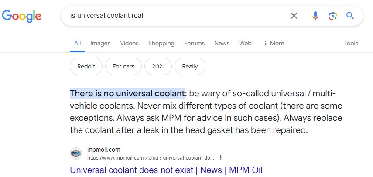Open the Tools options
The height and width of the screenshot is (177, 373).
(x=351, y=43)
